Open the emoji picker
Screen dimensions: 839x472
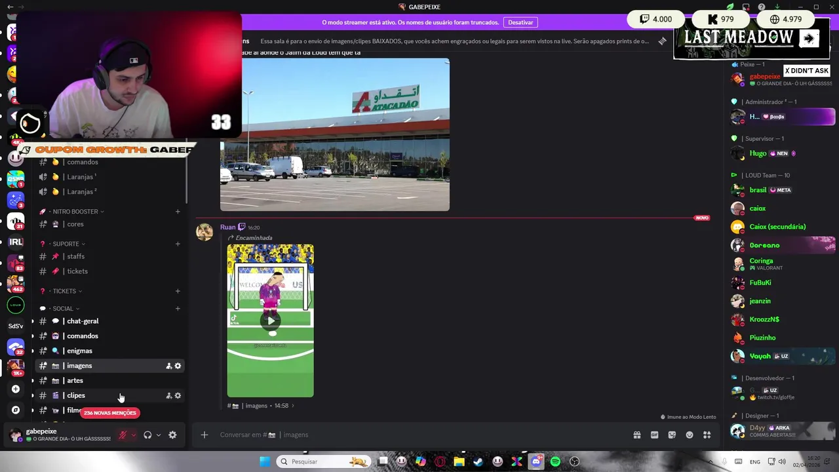click(x=690, y=435)
